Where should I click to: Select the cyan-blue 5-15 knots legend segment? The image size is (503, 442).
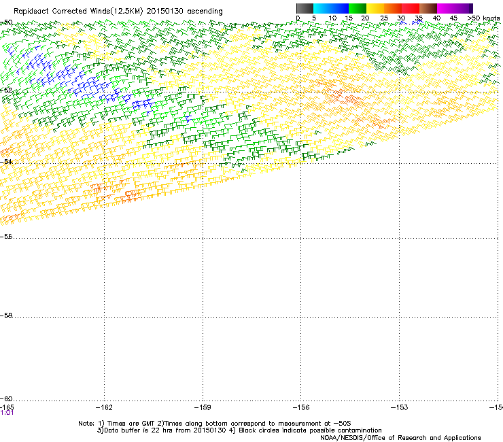(x=331, y=8)
